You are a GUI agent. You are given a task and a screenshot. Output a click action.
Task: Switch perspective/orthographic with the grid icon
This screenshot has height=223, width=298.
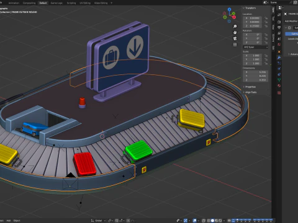point(235,45)
